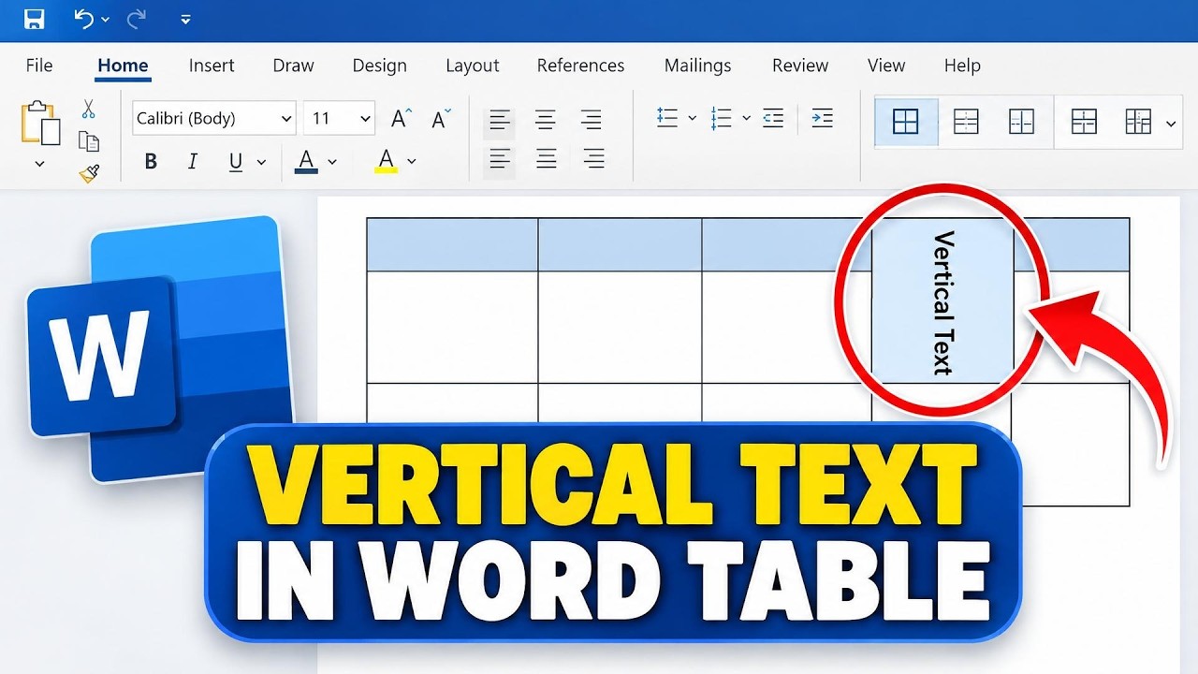Open the Mailings tab
The width and height of the screenshot is (1198, 674).
697,66
